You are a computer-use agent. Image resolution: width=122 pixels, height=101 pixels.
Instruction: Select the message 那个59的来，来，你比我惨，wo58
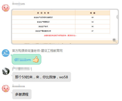click(42, 77)
